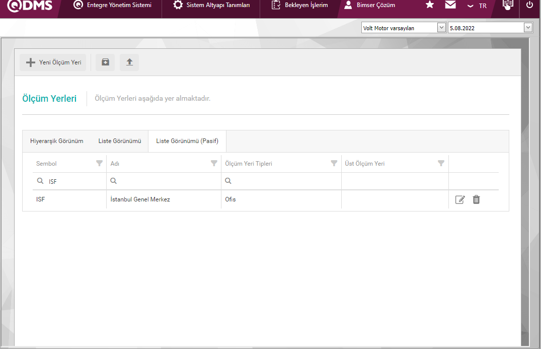Open favorites star icon in header
This screenshot has width=541, height=349.
(429, 5)
